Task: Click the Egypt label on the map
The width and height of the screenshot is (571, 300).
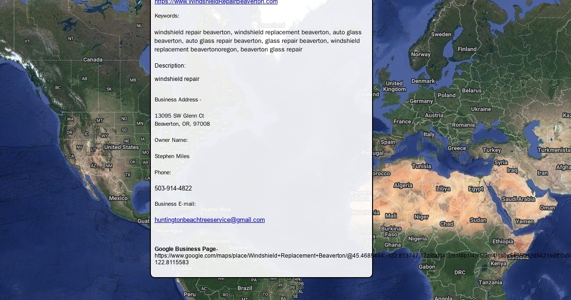Action: click(x=476, y=189)
